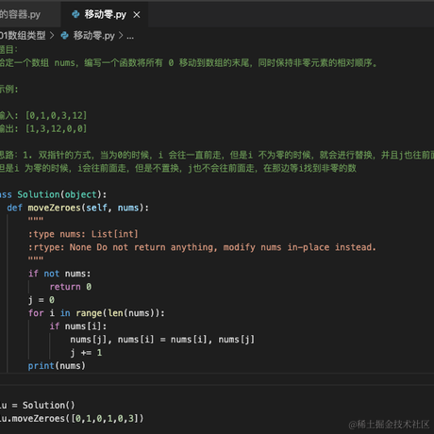Click the 'return 0' statement
Screen dimensions: 434x434
[71, 287]
